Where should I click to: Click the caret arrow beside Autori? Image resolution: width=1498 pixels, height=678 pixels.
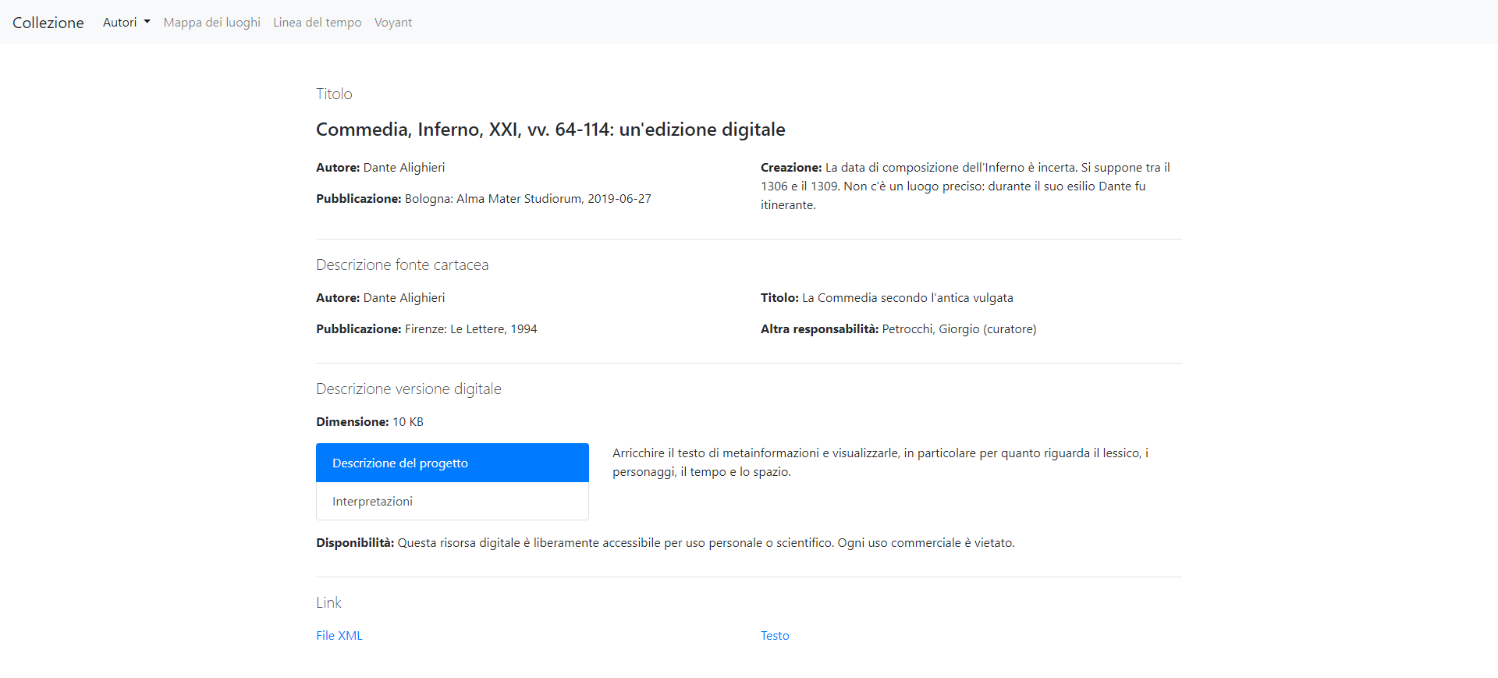[147, 23]
